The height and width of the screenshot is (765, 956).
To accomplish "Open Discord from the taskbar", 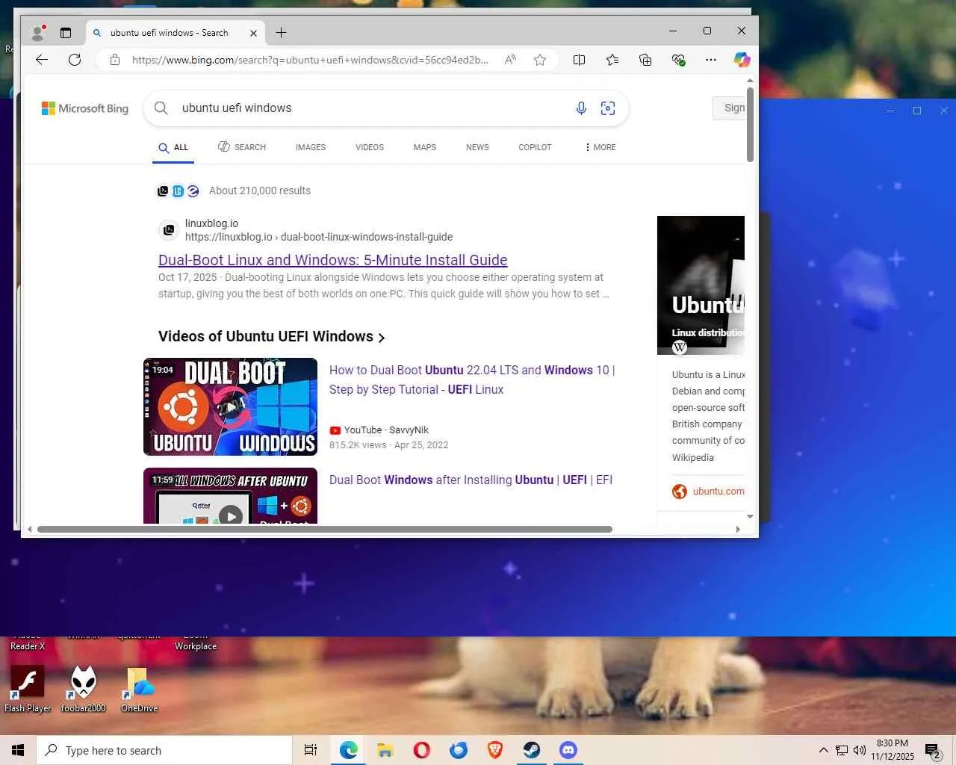I will tap(568, 750).
